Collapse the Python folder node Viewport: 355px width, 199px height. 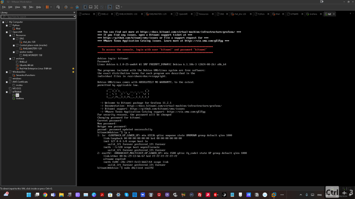(7, 25)
